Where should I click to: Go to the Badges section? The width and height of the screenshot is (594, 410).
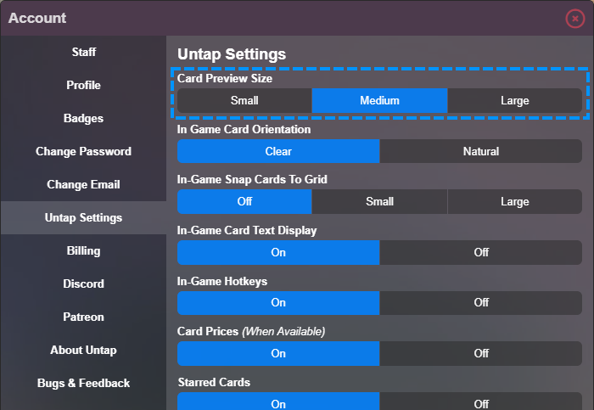83,118
